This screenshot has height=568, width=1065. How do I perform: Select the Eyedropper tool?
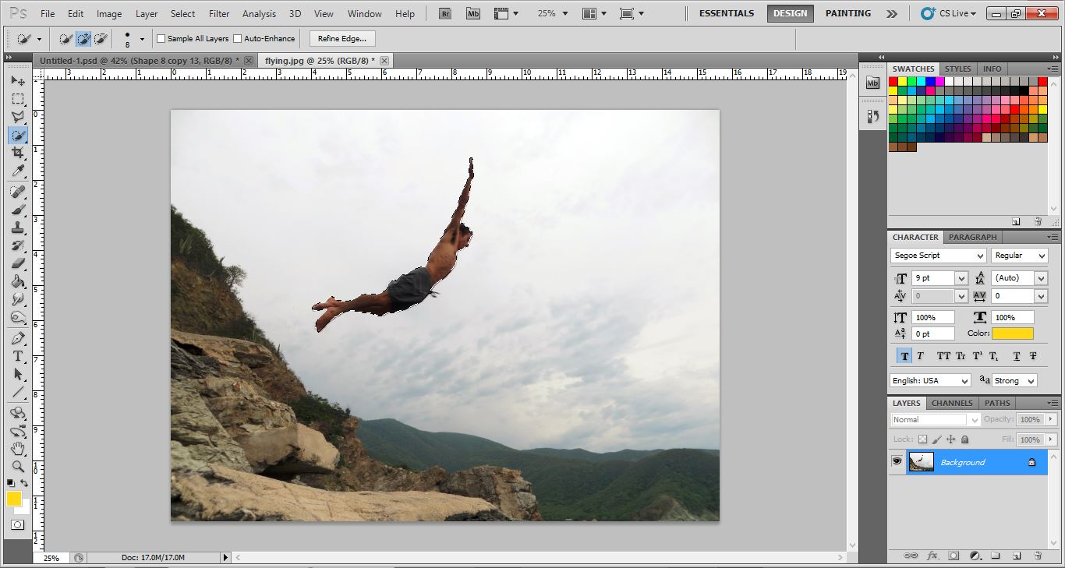click(x=17, y=171)
